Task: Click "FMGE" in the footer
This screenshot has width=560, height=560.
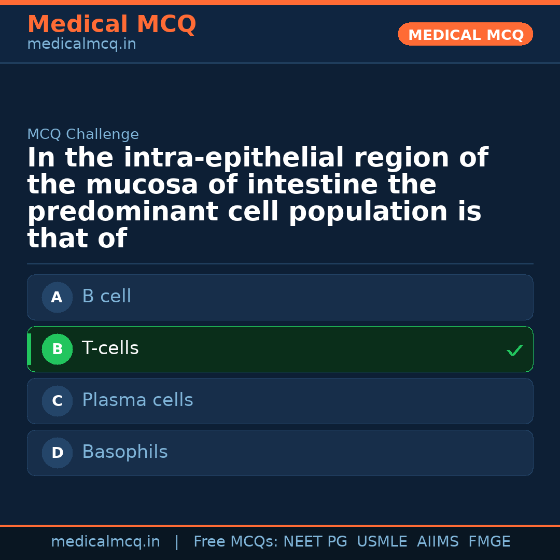Action: [489, 542]
